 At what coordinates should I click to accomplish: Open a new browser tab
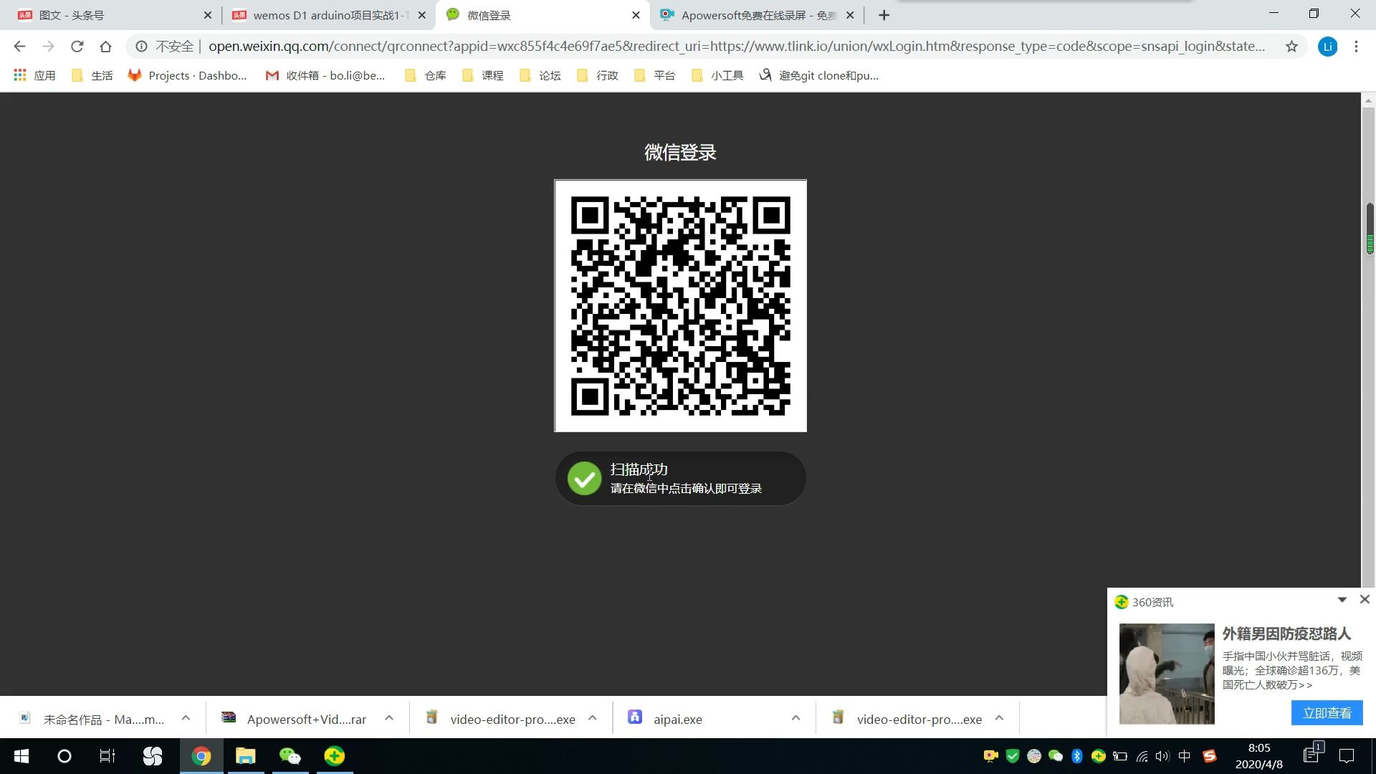click(884, 15)
